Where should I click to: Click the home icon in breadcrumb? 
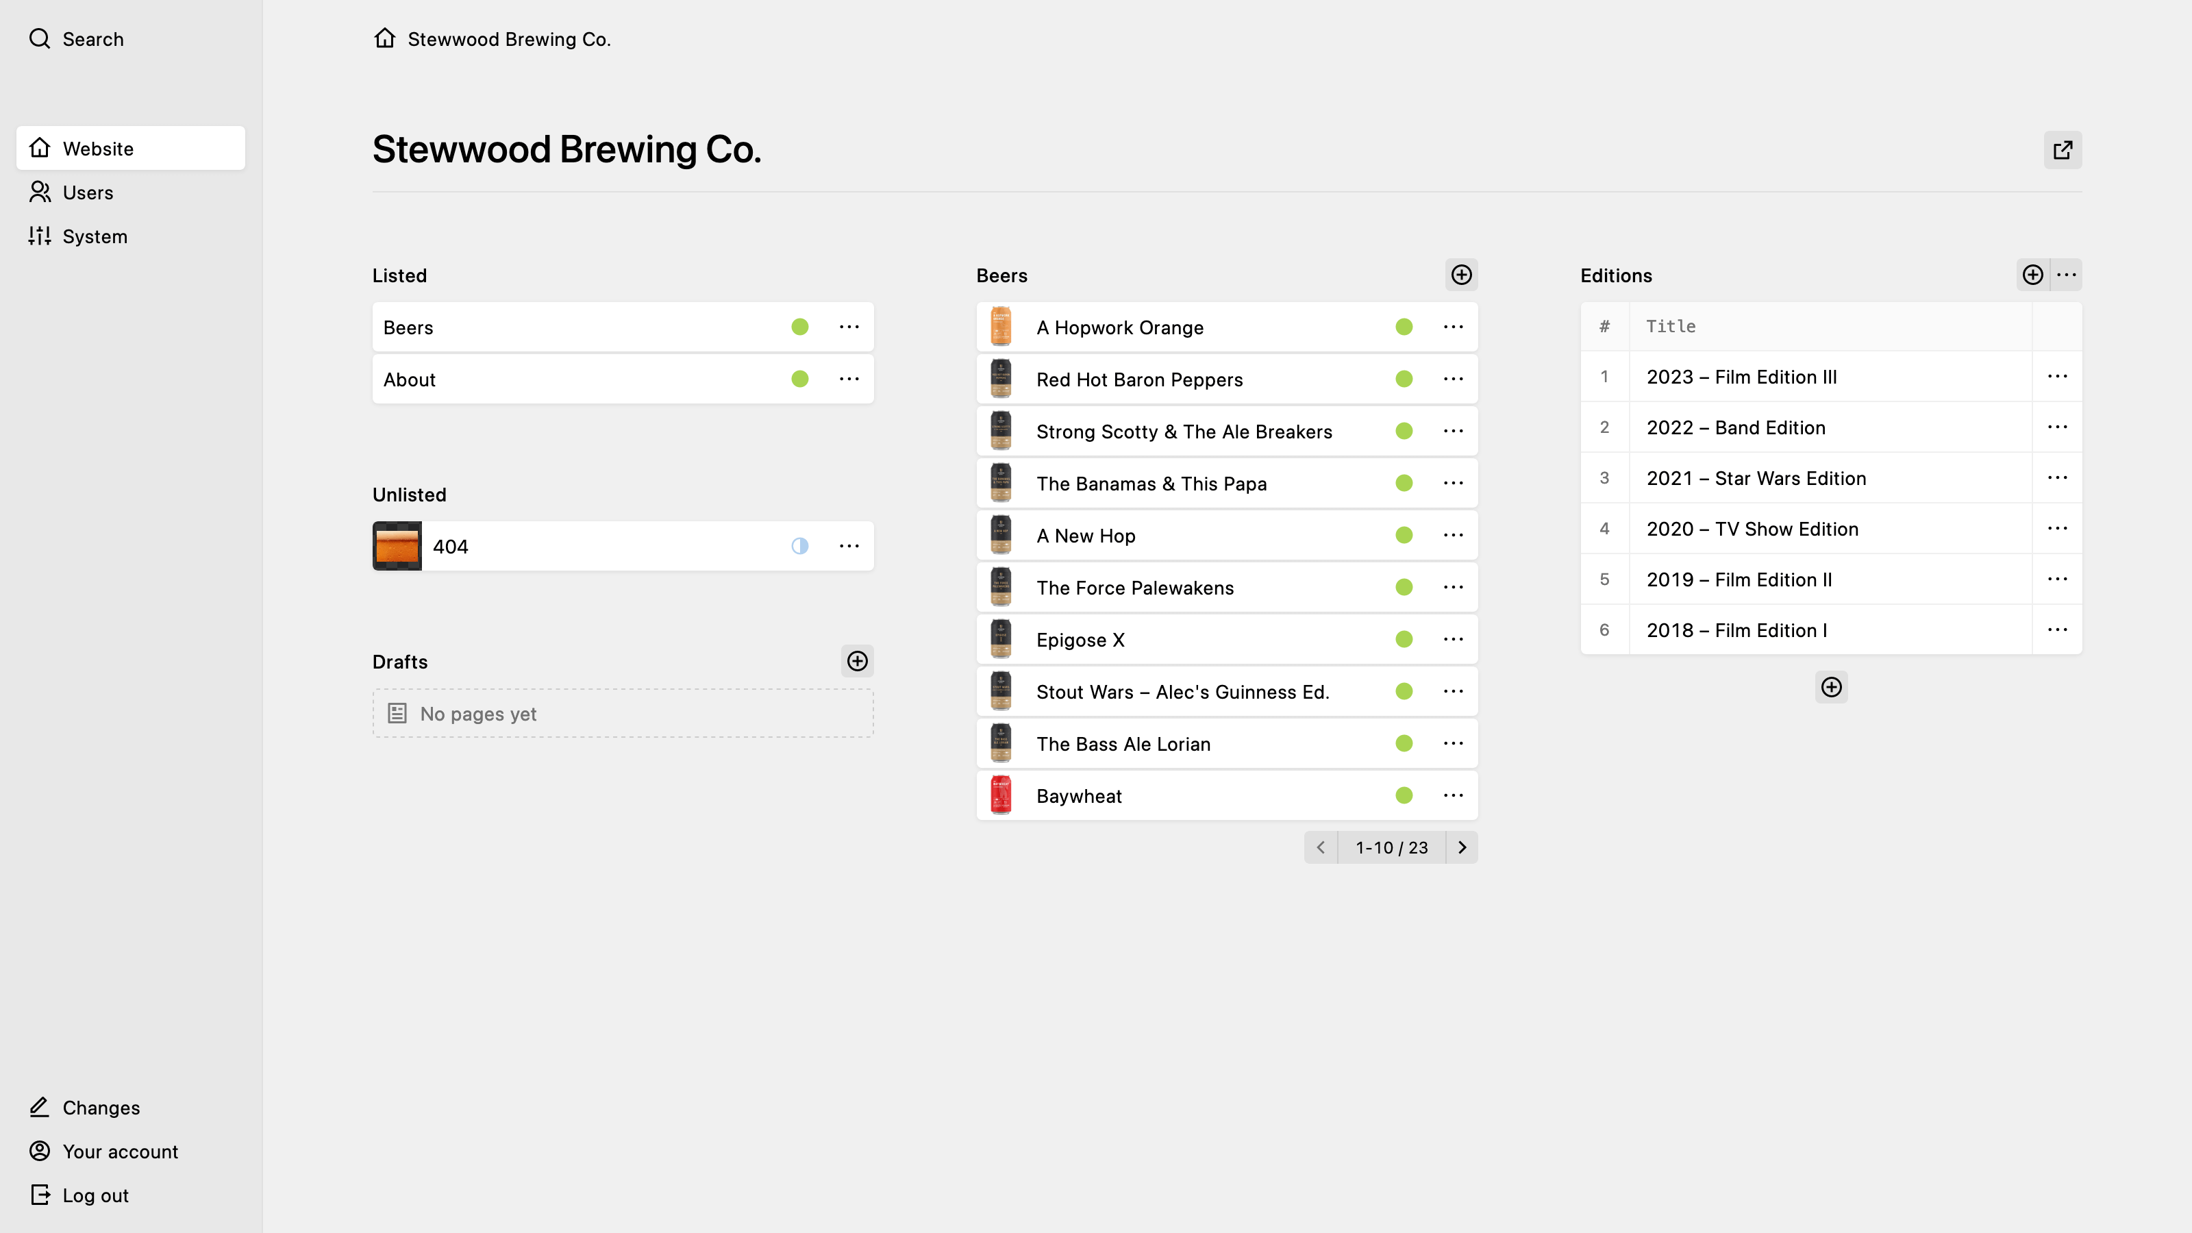[384, 39]
